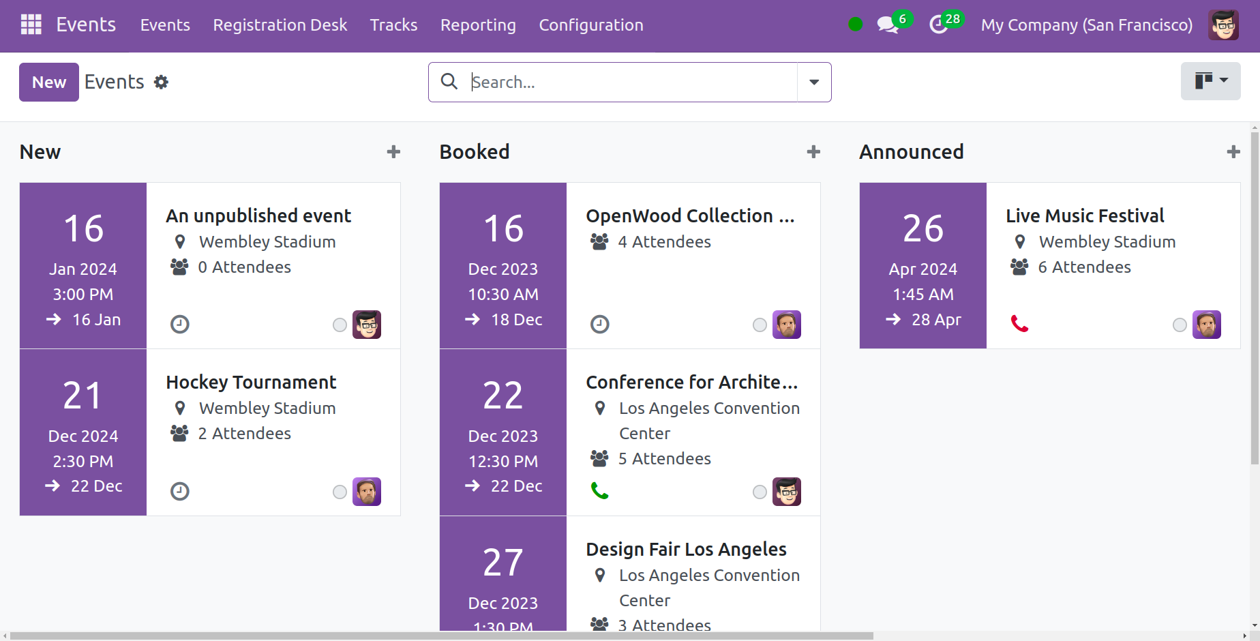This screenshot has width=1260, height=641.
Task: Open the Tracks menu
Action: (x=393, y=25)
